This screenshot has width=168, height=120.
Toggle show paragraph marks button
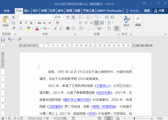117,28
